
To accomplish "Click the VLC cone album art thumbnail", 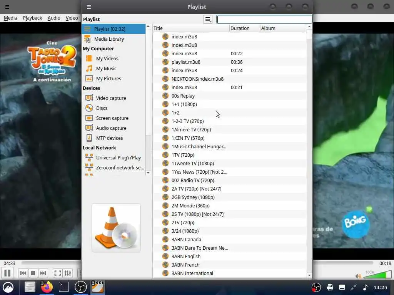I will coord(116,228).
